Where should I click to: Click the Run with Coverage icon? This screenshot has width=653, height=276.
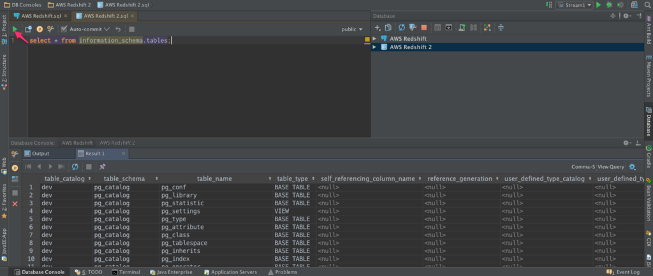point(620,5)
